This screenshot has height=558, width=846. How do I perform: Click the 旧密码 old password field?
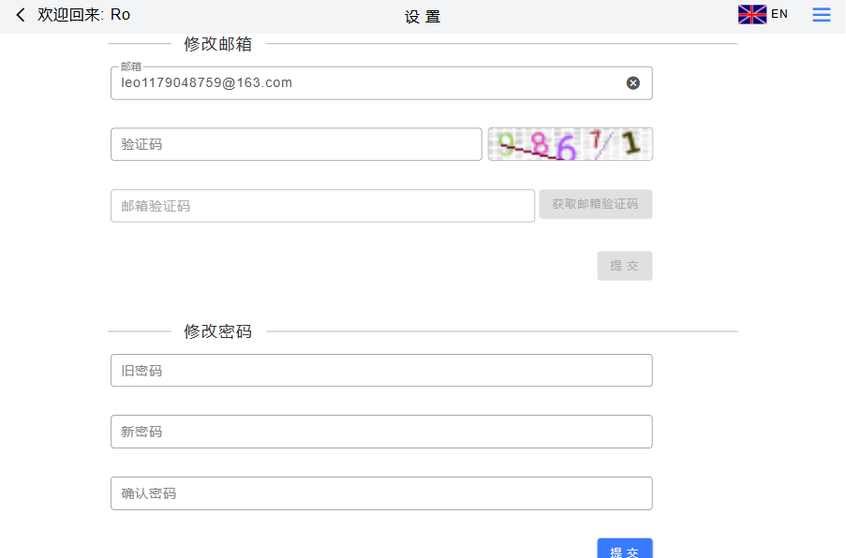pos(381,371)
